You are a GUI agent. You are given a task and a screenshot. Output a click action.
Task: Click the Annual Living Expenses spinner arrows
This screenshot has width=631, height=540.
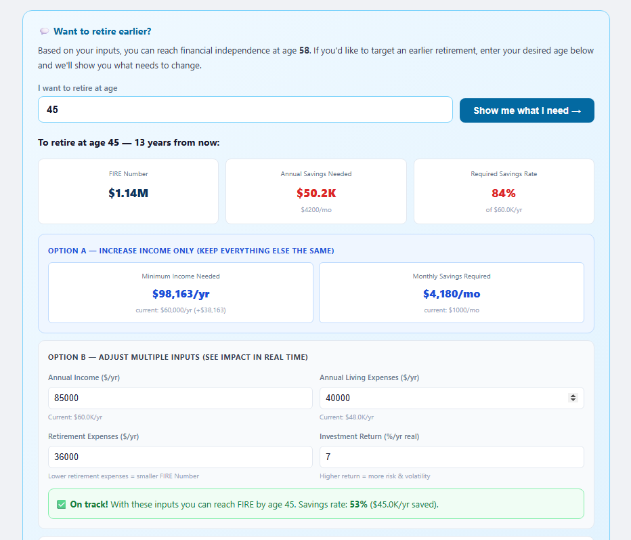[x=573, y=398]
